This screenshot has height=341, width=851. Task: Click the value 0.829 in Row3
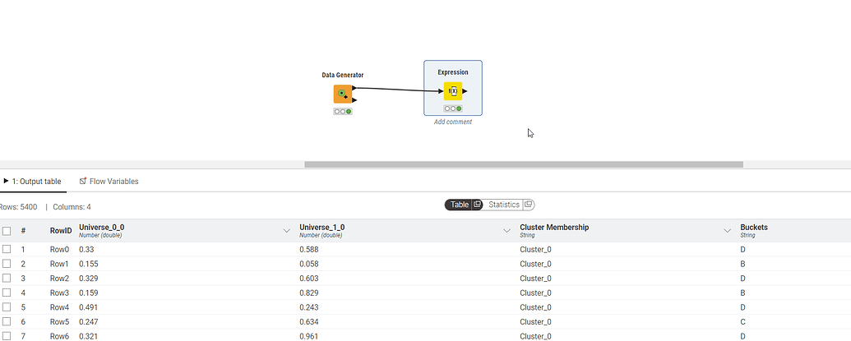(309, 293)
